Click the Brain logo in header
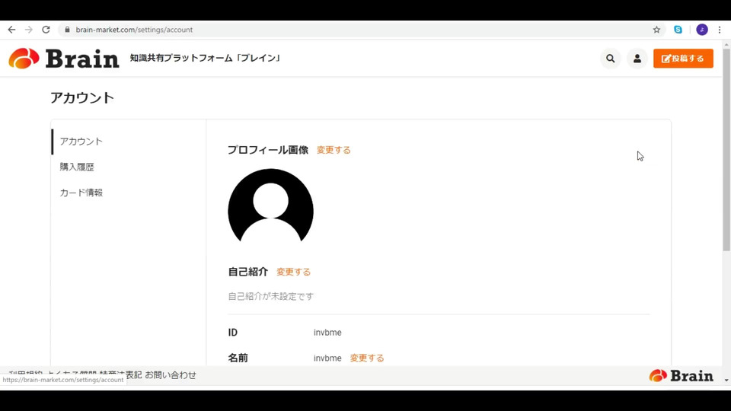 click(x=64, y=59)
